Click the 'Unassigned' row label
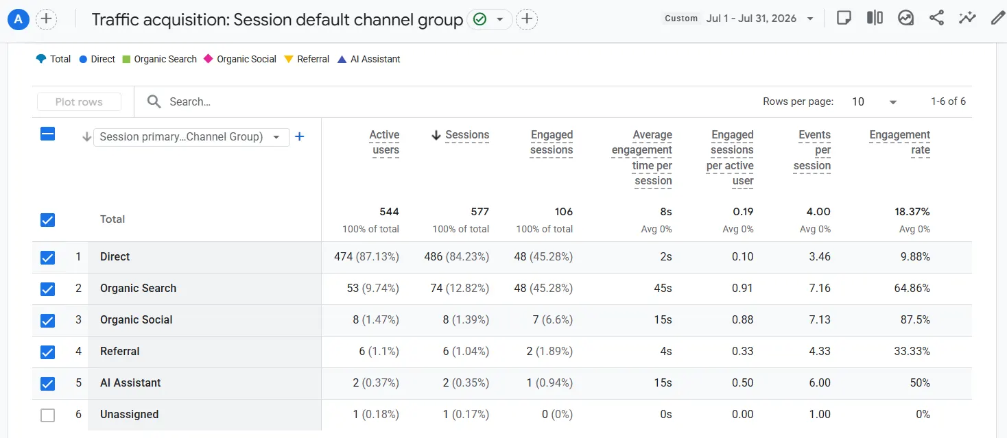Image resolution: width=1007 pixels, height=438 pixels. (129, 414)
